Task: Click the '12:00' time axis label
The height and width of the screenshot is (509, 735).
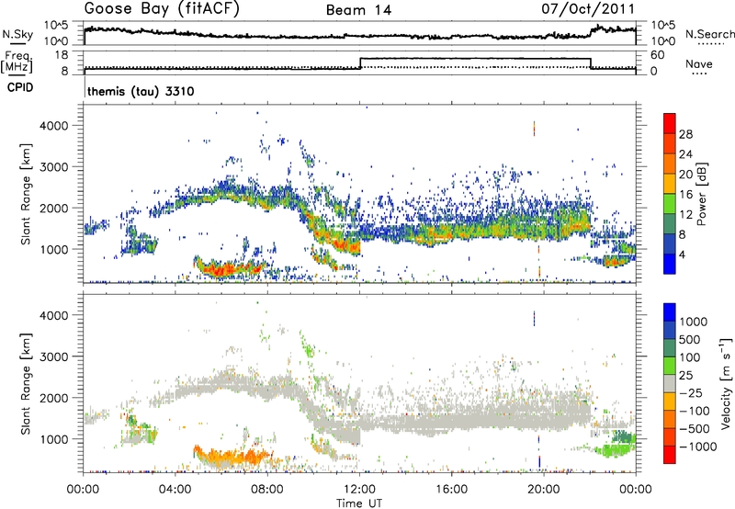Action: click(359, 490)
